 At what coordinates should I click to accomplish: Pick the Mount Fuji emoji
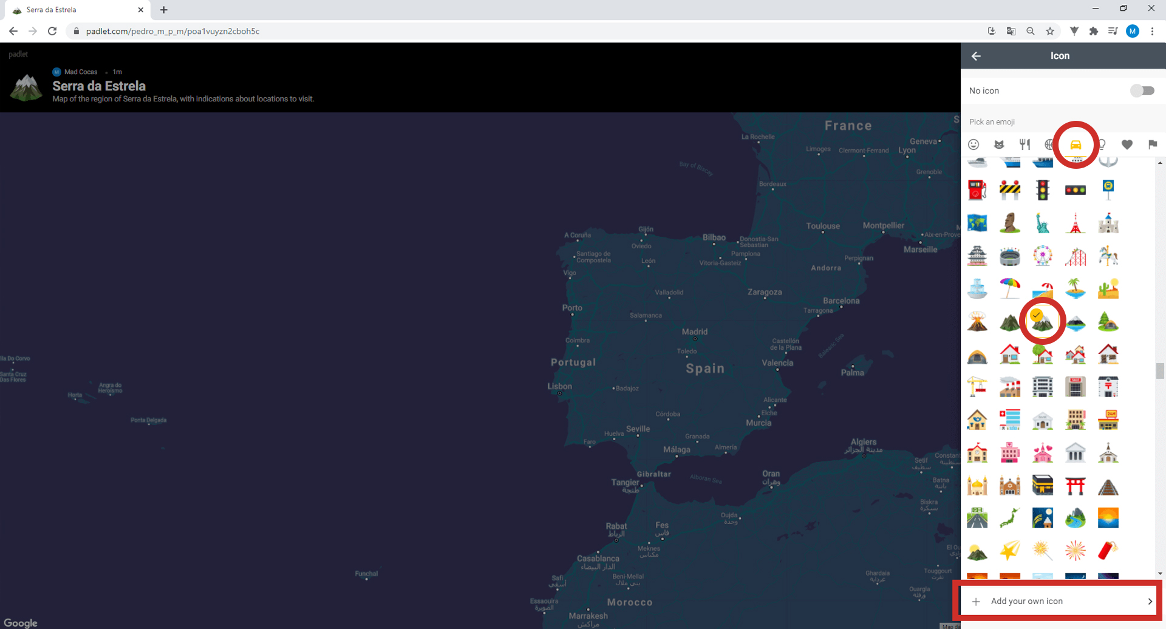pos(1076,321)
